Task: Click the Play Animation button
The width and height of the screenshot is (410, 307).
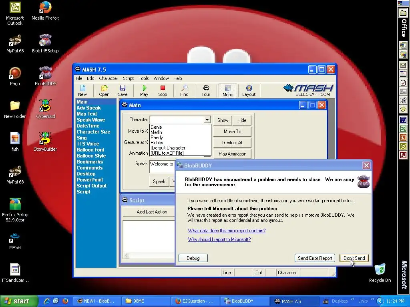Action: tap(233, 154)
